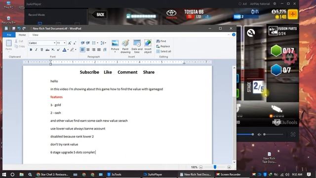Screen dimensions: 316x178
Task: Expand the highlight color dropdown arrow
Action: point(76,49)
